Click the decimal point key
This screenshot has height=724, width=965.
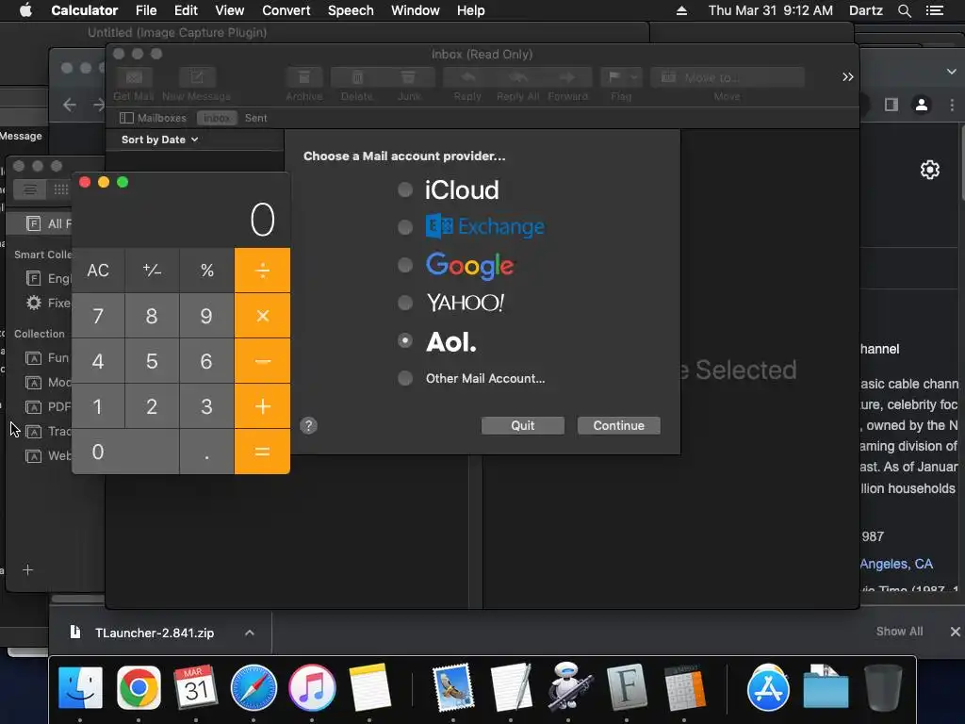[x=206, y=452]
